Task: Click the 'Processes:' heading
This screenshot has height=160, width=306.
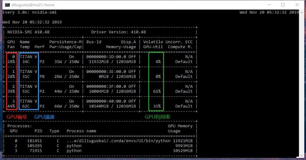Action: coord(19,126)
